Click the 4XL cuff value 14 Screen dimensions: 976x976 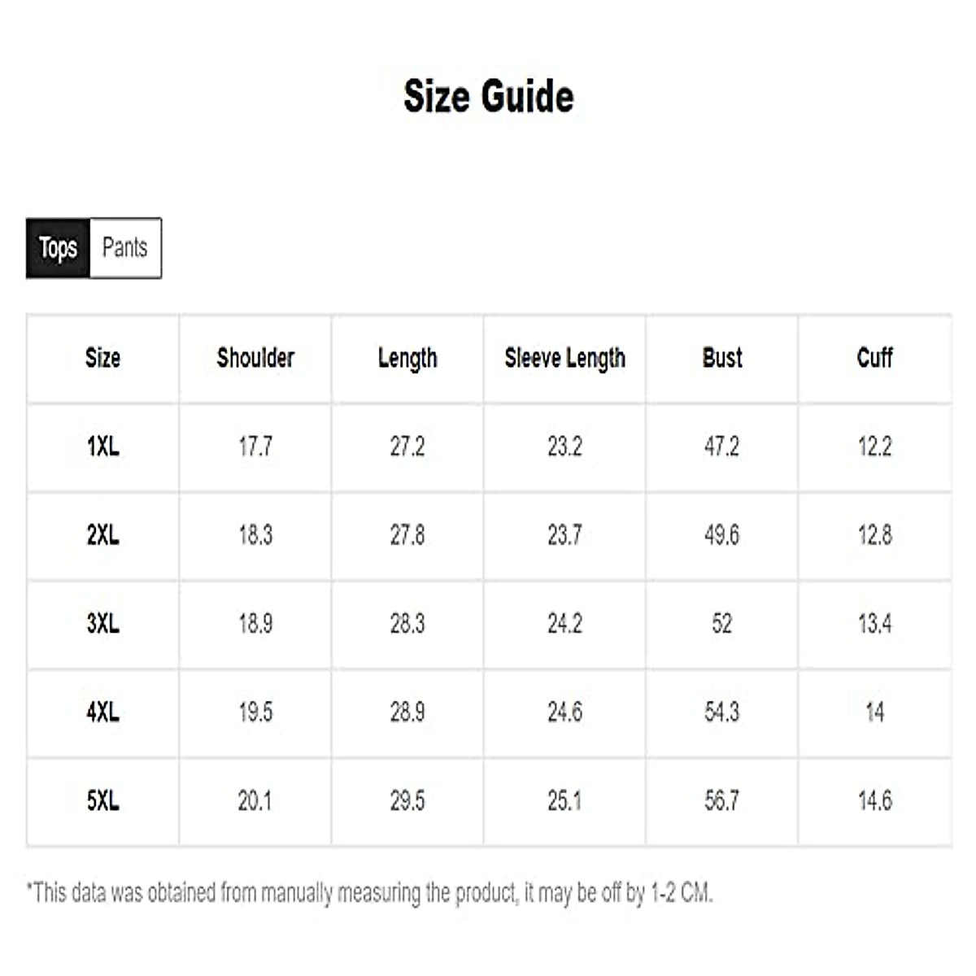874,712
